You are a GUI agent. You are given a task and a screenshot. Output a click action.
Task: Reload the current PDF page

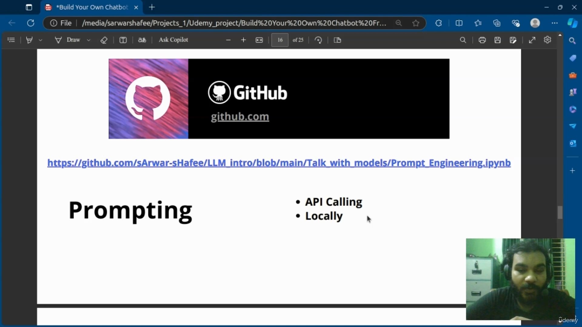click(31, 23)
